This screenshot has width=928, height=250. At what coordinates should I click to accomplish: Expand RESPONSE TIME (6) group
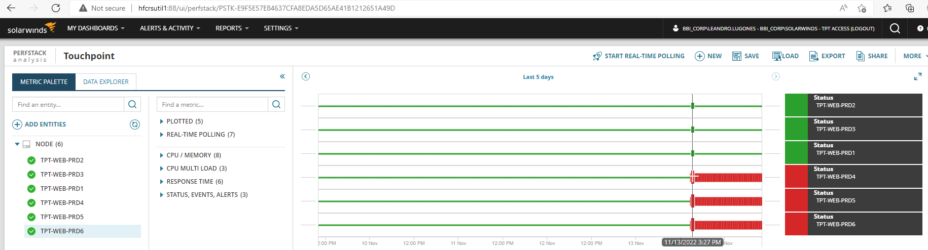coord(161,182)
